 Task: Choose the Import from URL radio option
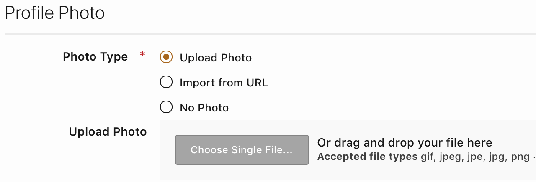(166, 83)
